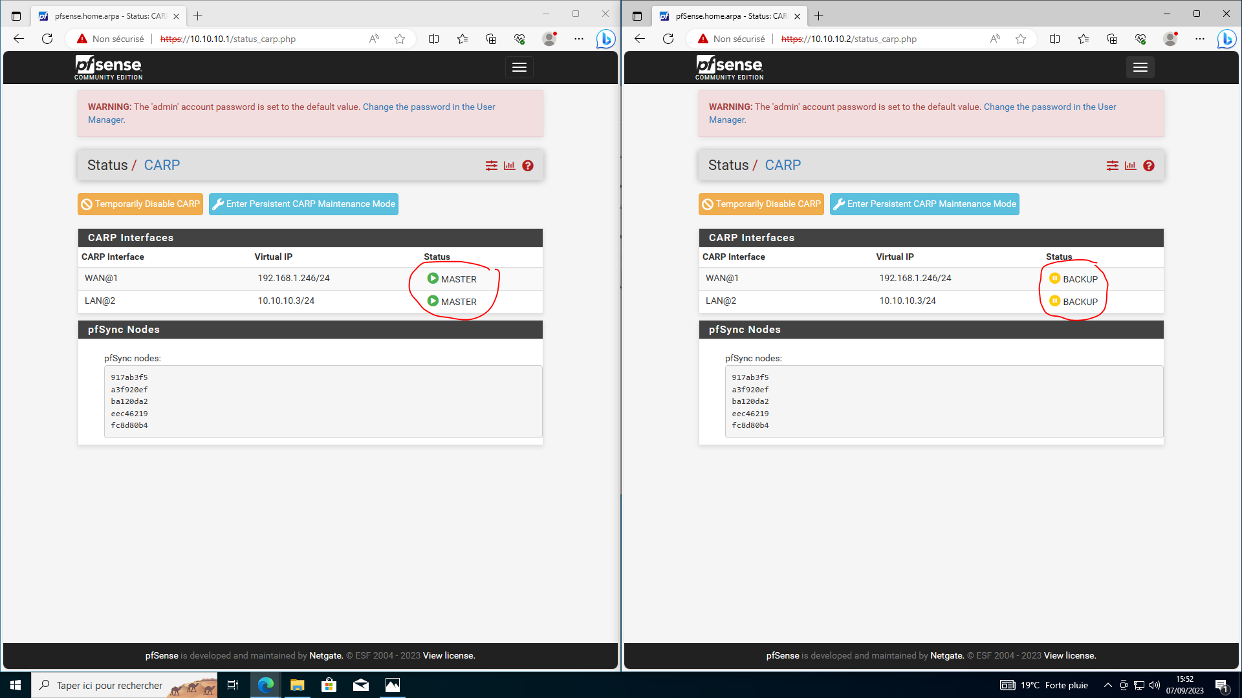Refresh the 10.10.10.1 browser page
Screen dimensions: 1242x698
[x=47, y=39]
